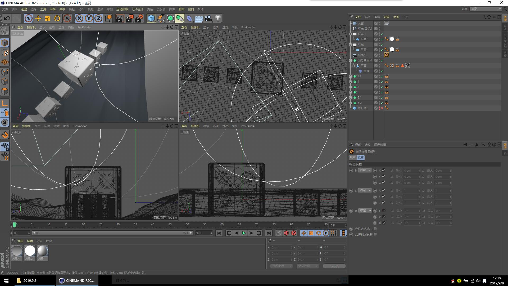This screenshot has width=508, height=286.
Task: Add a light with the bulb icon
Action: coord(218,18)
